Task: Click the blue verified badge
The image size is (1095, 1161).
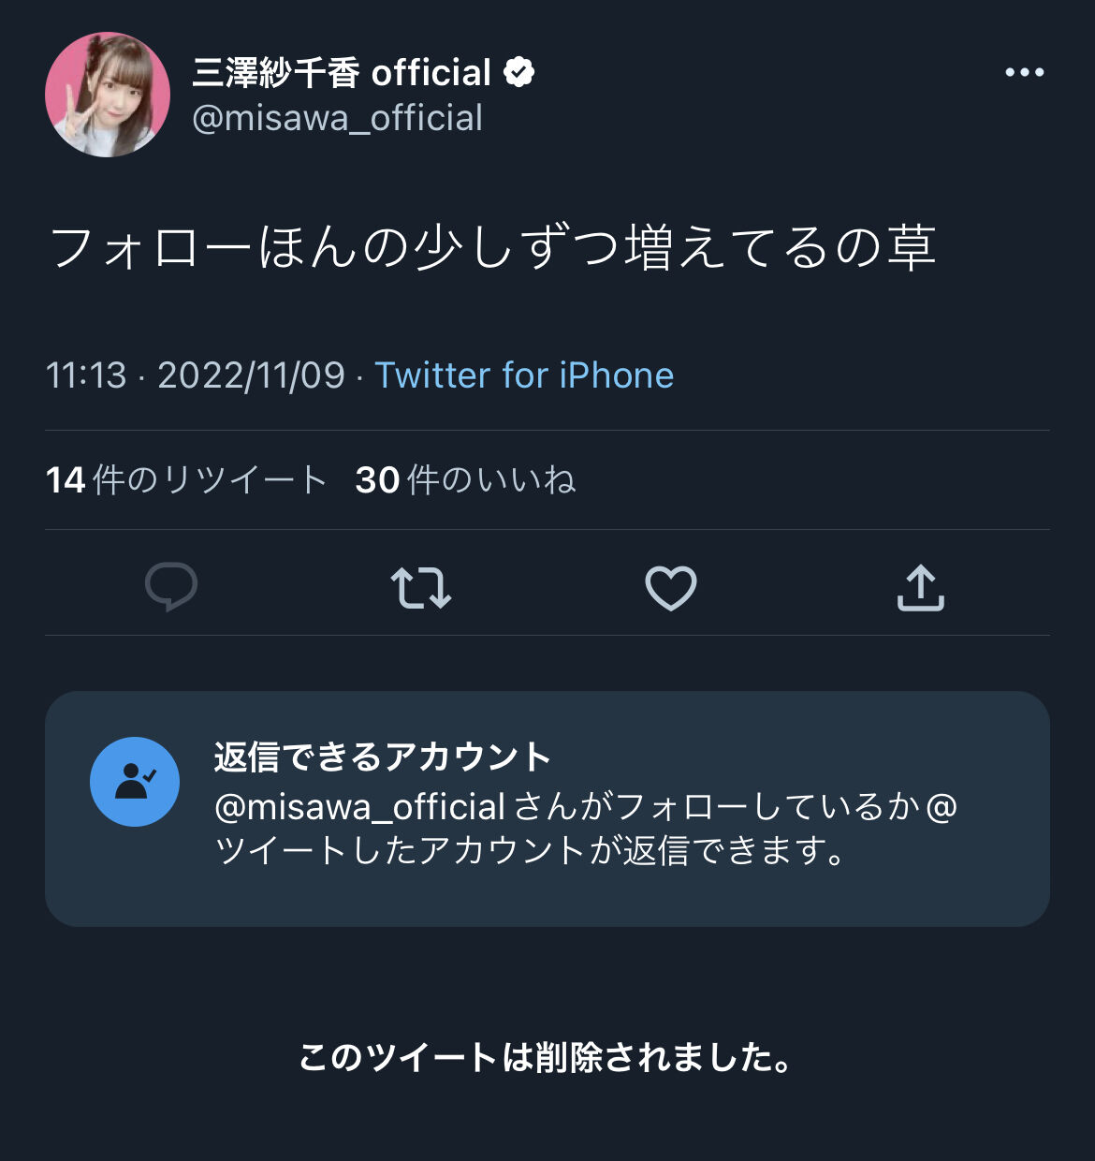Action: point(518,72)
